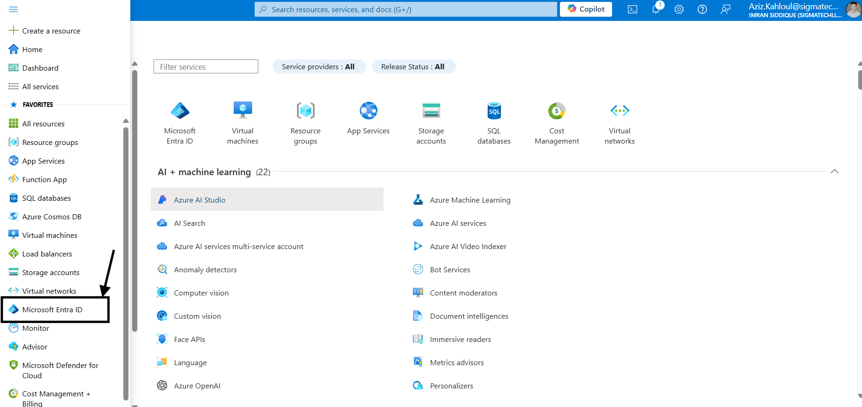Click the favorites list scrollbar
The image size is (862, 407).
[126, 260]
